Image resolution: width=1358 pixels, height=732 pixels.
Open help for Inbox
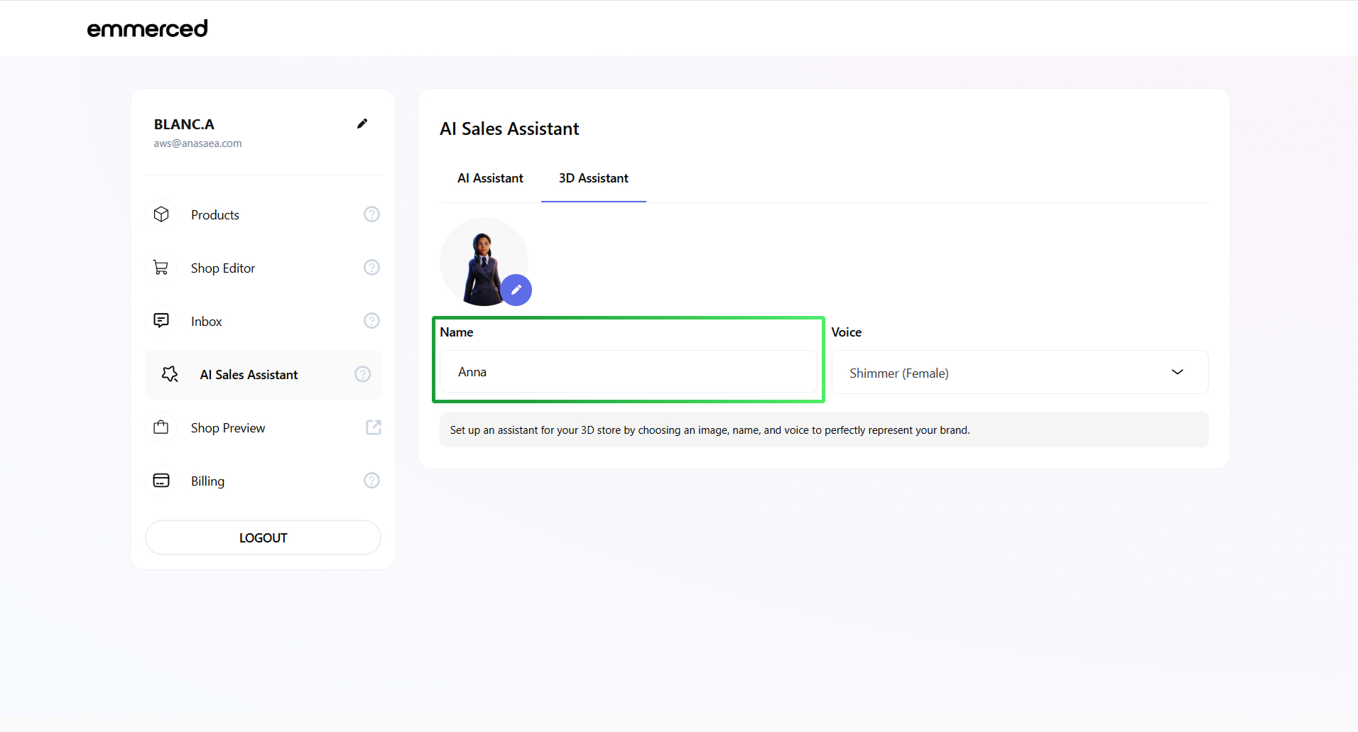(371, 321)
